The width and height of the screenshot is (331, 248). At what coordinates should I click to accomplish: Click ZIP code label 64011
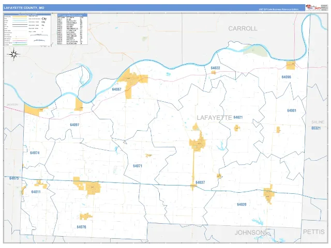(x=36, y=192)
